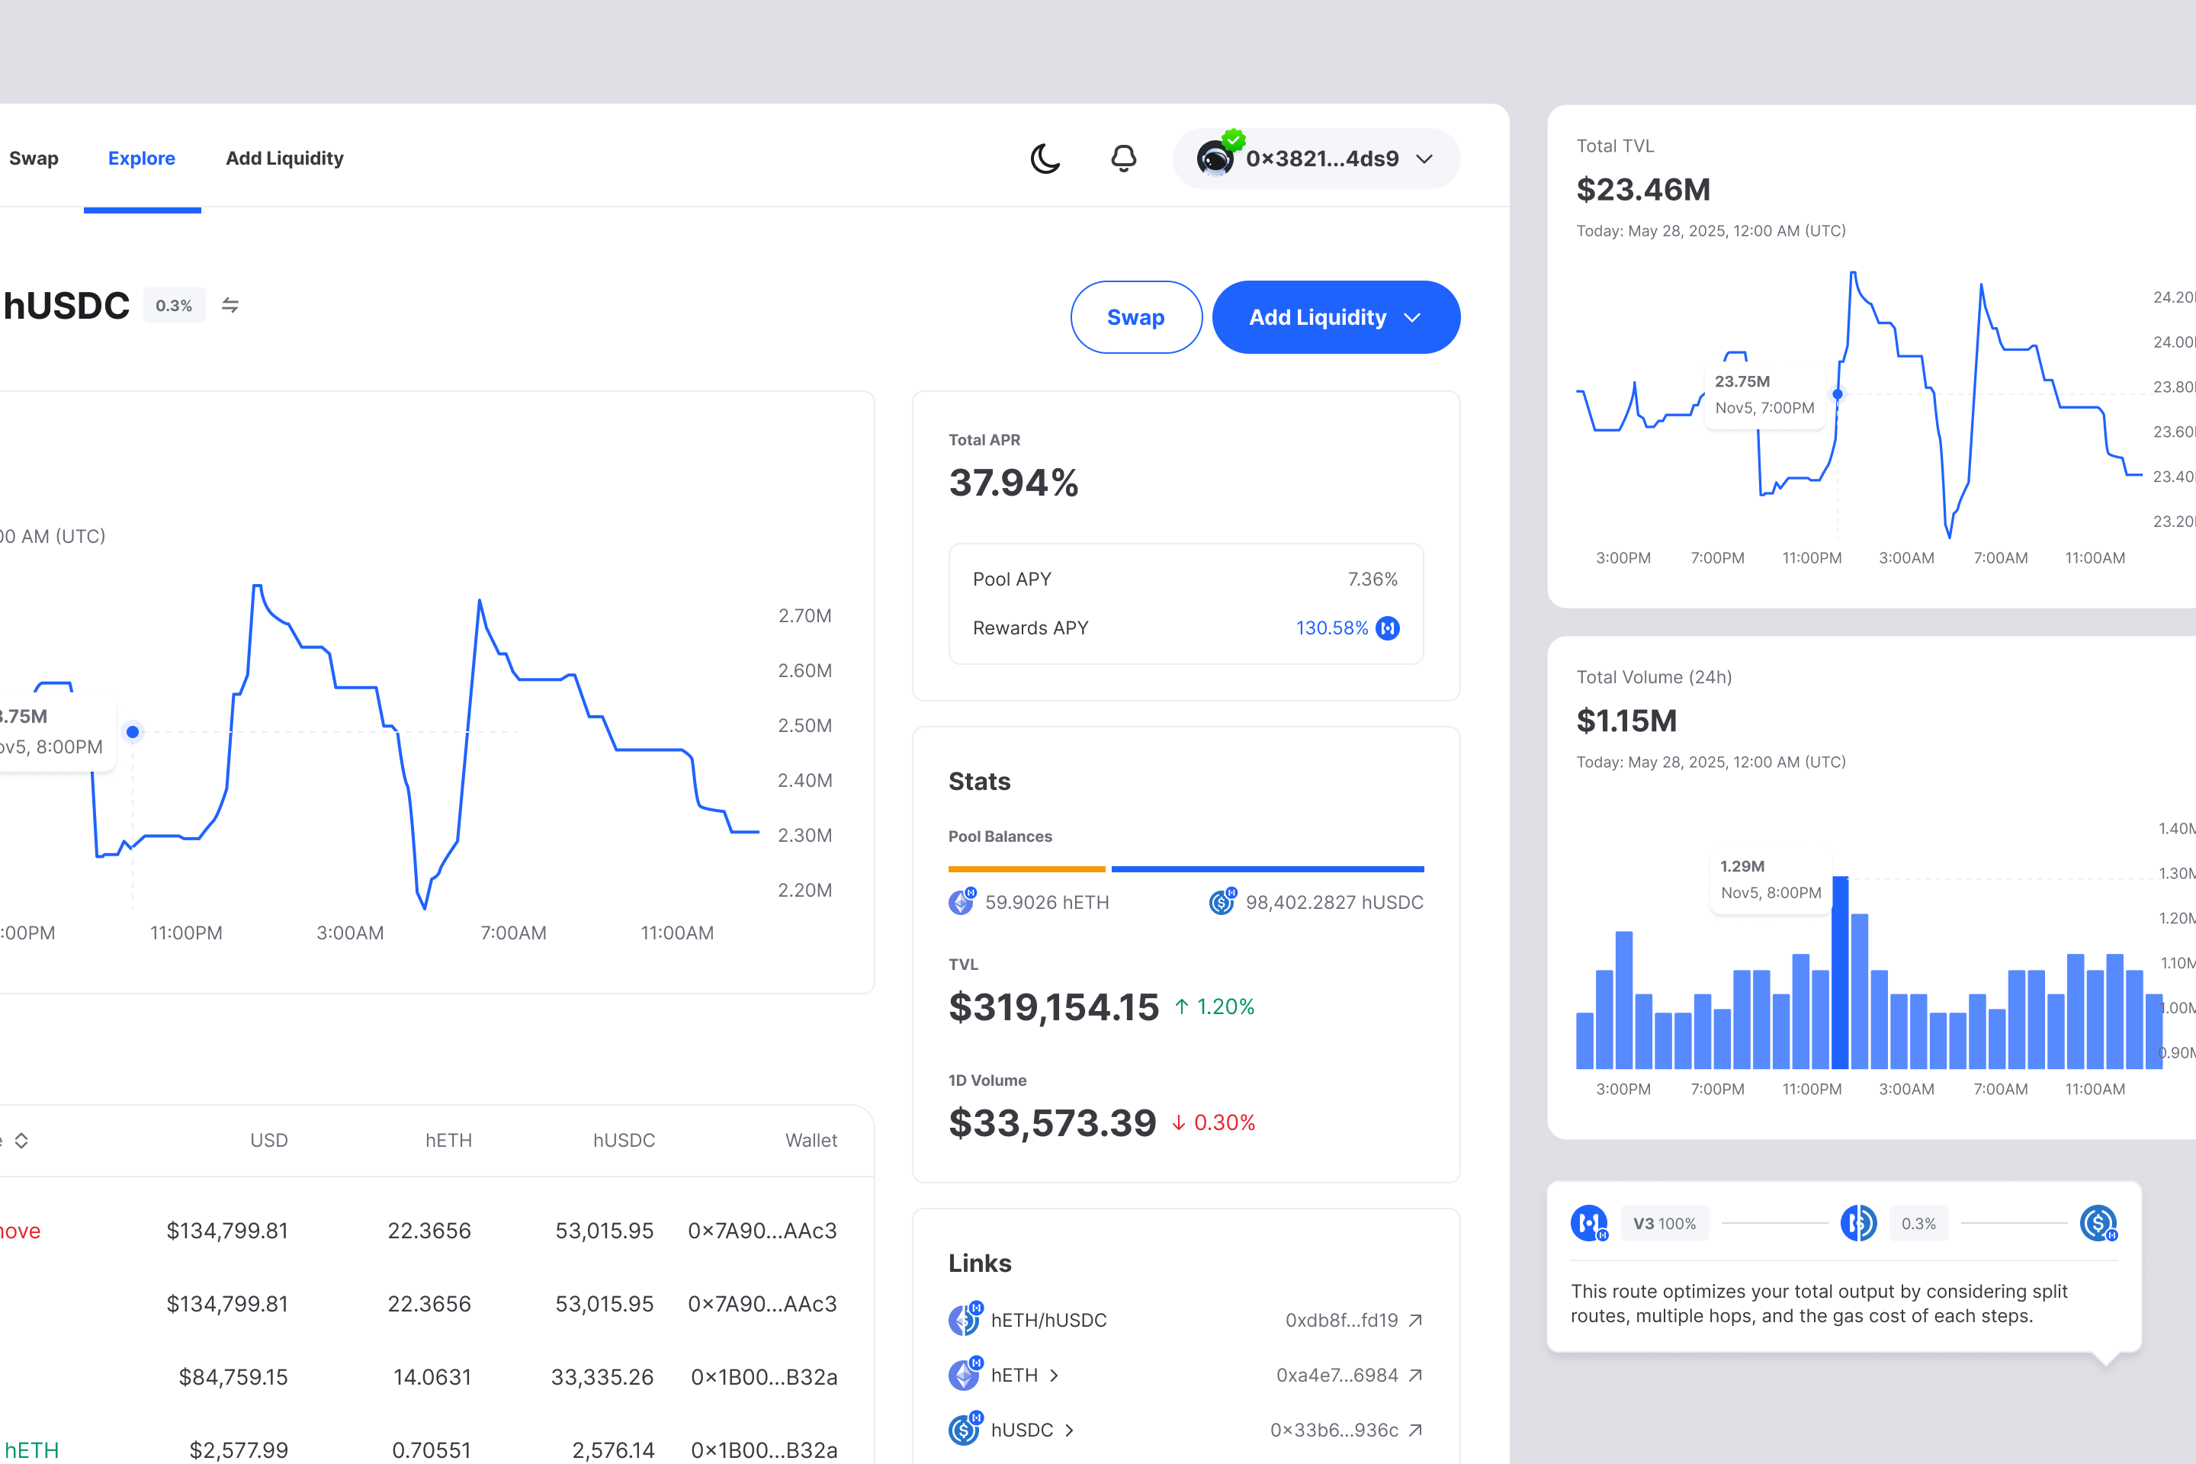Click the blue hUSDC pool balance bar
The height and width of the screenshot is (1464, 2196).
1267,869
